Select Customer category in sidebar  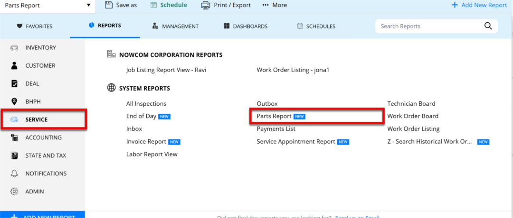pos(42,65)
